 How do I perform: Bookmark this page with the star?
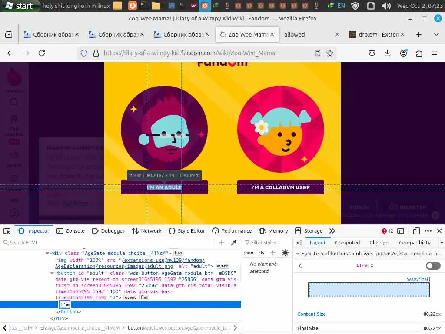coord(330,53)
